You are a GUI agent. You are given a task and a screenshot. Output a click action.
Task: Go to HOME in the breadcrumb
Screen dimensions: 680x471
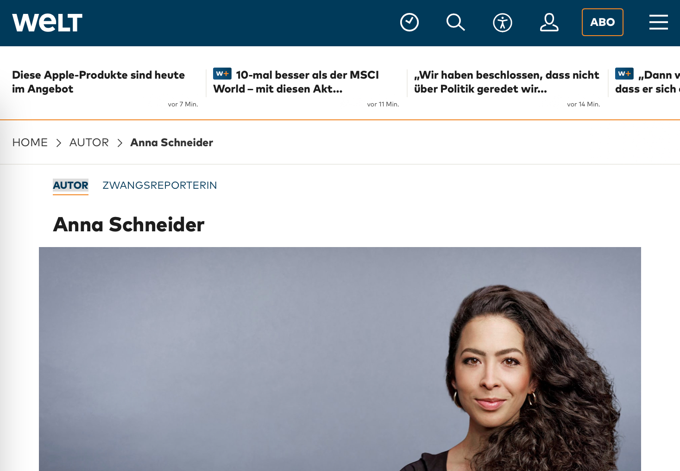click(x=30, y=143)
